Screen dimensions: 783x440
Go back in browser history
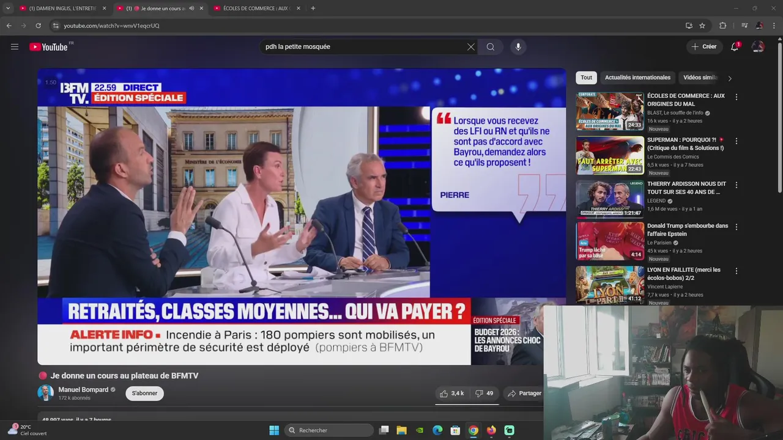(x=9, y=26)
